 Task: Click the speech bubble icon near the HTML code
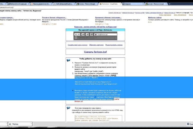(x=68, y=108)
